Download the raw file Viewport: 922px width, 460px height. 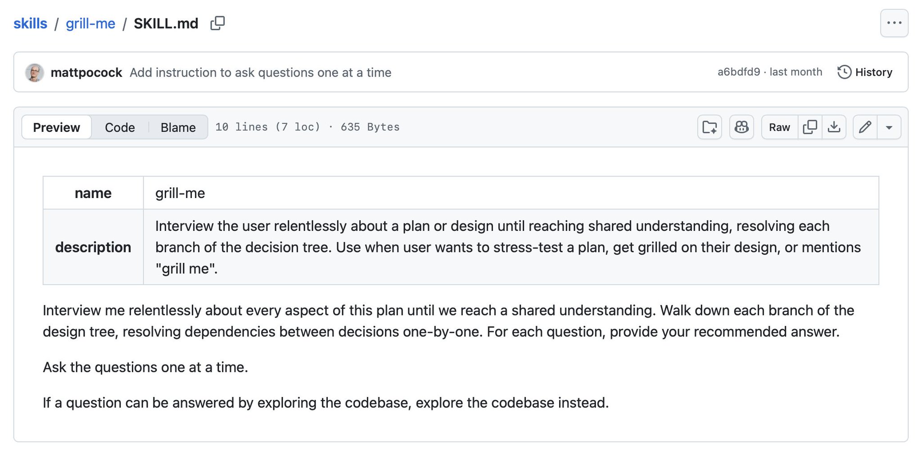point(834,127)
